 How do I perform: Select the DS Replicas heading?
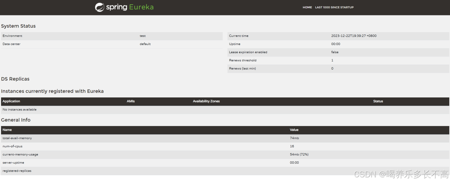pyautogui.click(x=15, y=79)
